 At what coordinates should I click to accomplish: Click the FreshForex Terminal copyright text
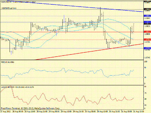tap(30, 108)
